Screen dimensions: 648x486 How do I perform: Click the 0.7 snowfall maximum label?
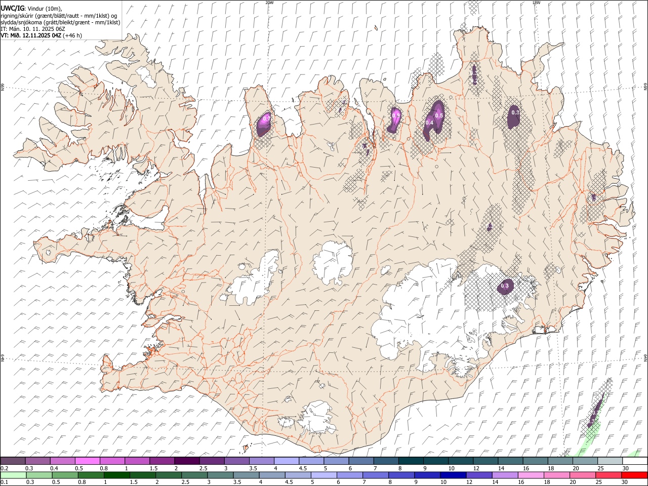point(266,118)
